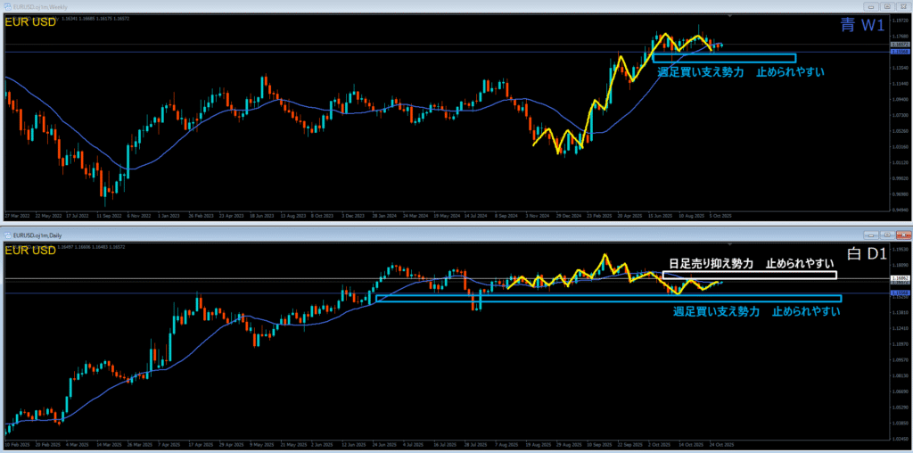Select the long blue support rectangle on Daily chart
Screen dimensions: 913x453
coord(608,299)
